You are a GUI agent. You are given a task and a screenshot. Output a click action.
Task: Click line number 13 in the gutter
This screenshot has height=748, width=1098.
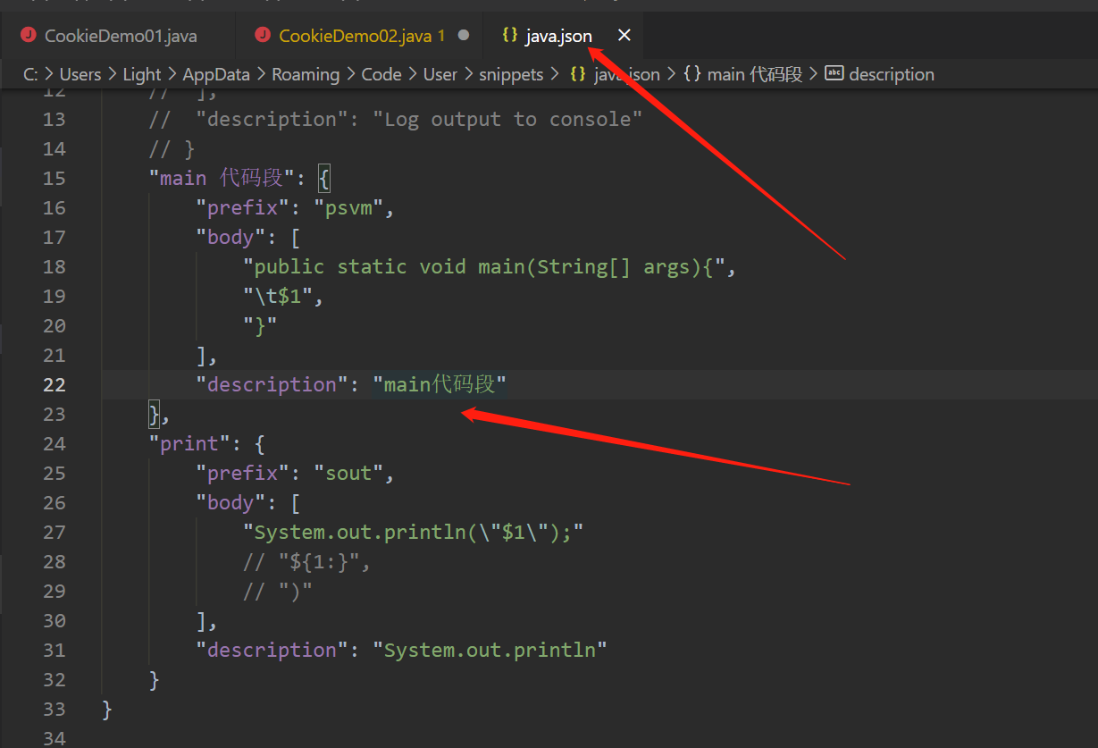[54, 119]
